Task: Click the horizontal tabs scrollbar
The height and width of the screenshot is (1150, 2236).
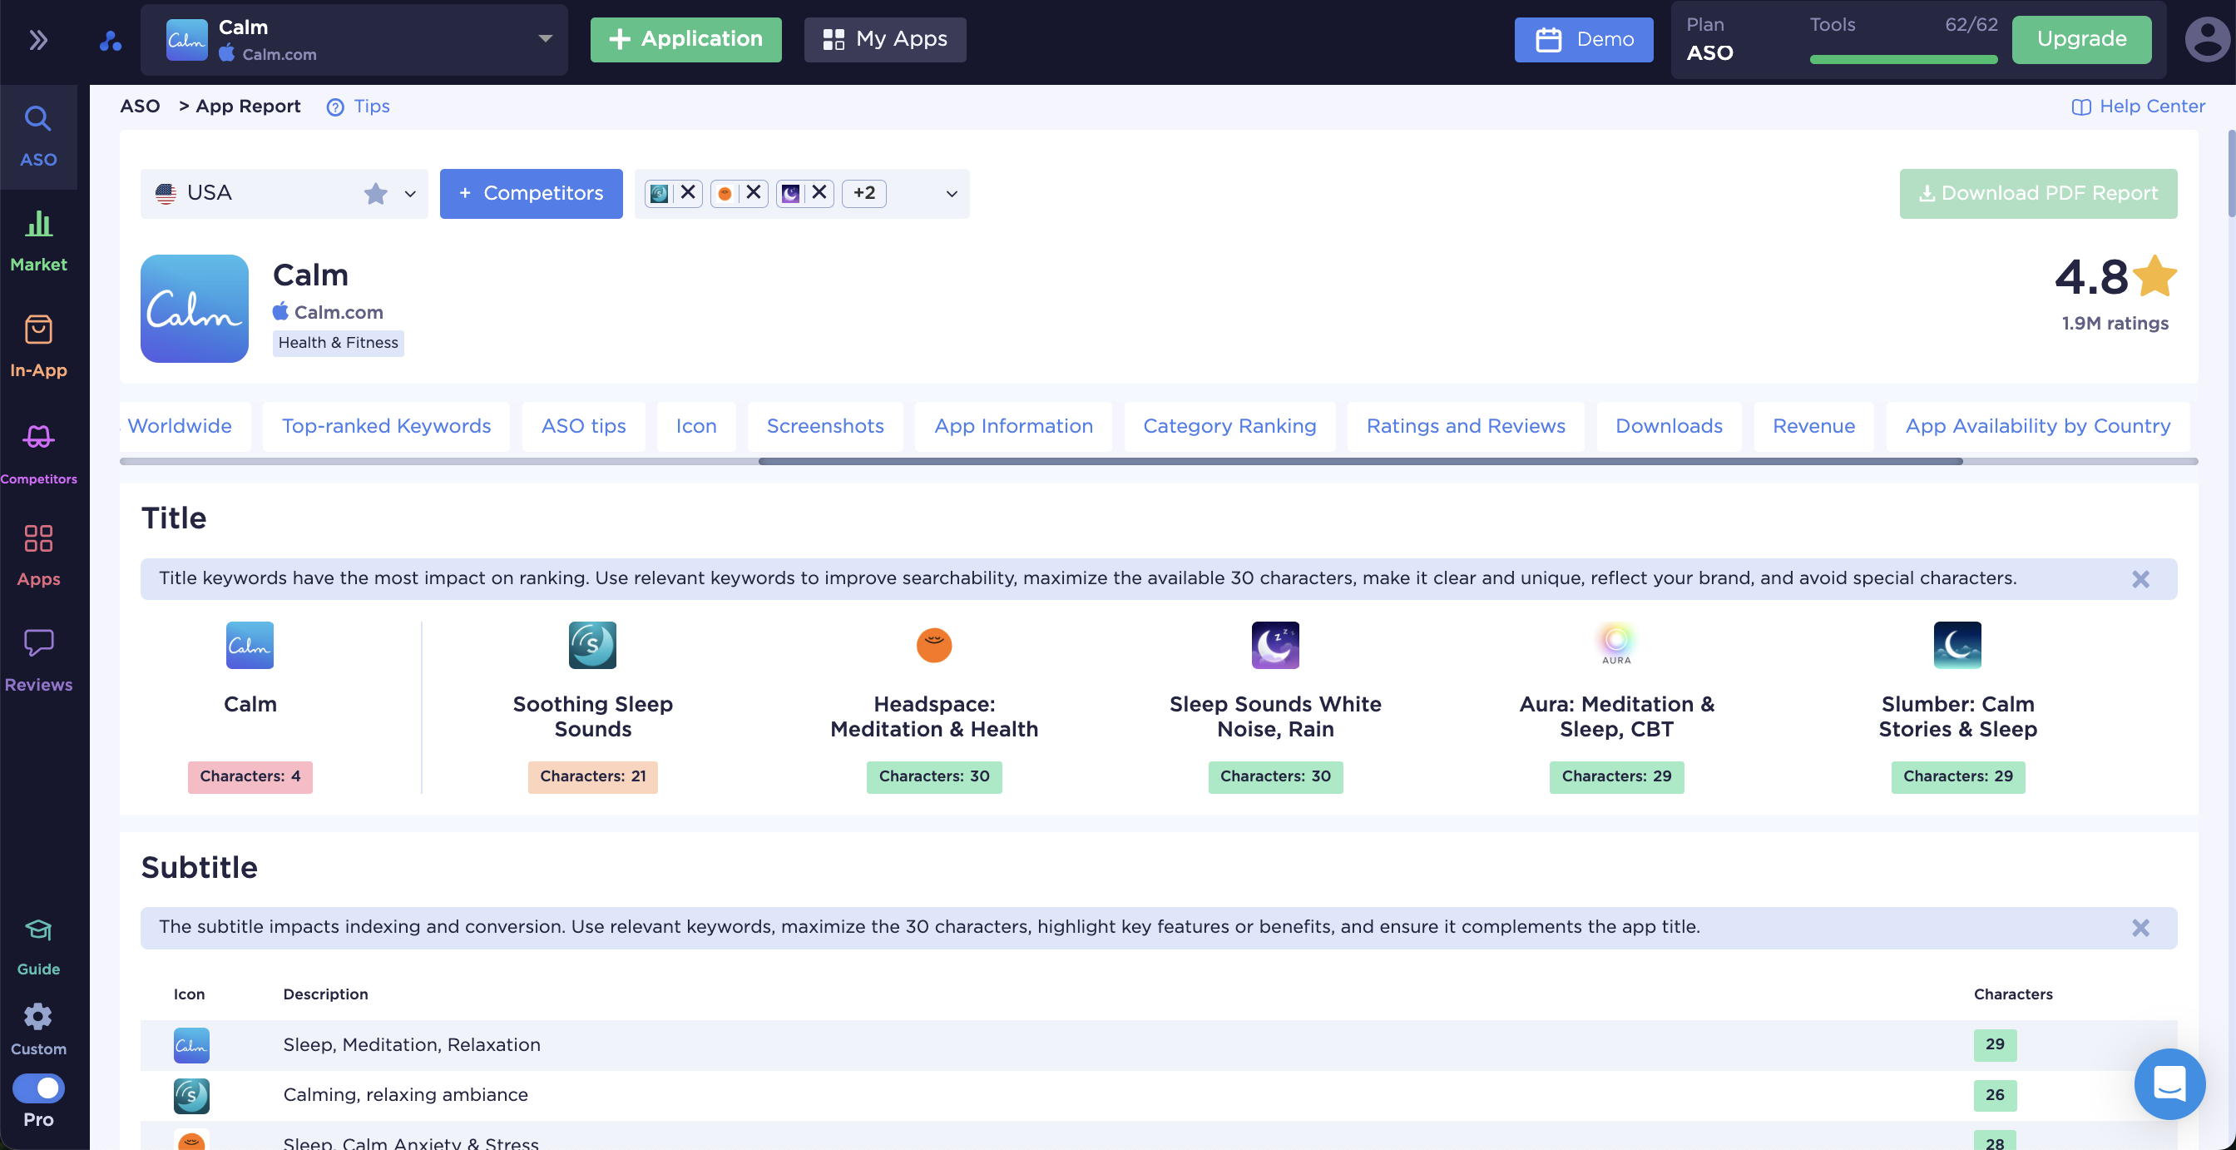Action: pyautogui.click(x=1360, y=462)
